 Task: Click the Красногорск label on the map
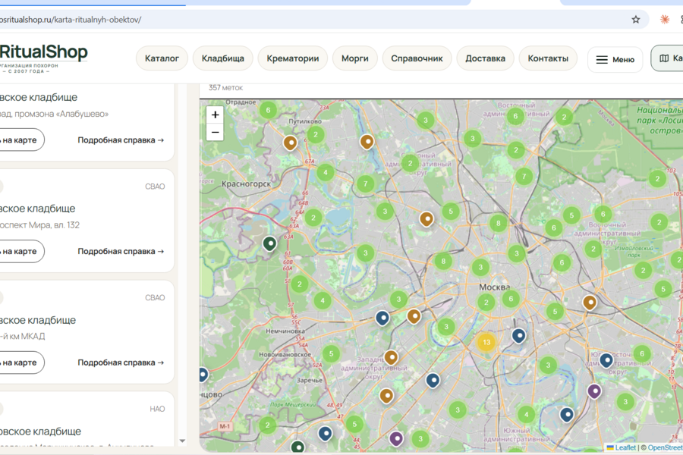[246, 184]
